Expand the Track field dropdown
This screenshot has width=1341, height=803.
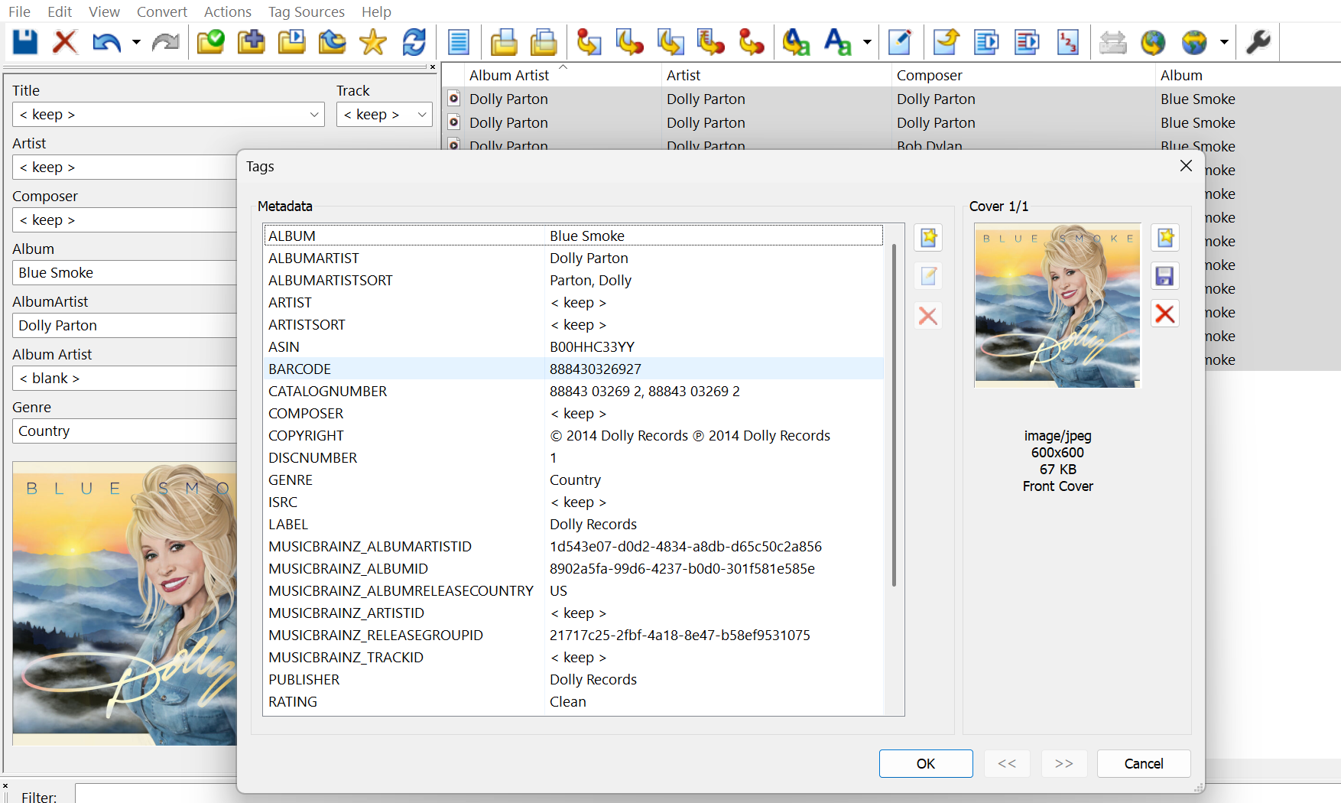tap(421, 115)
